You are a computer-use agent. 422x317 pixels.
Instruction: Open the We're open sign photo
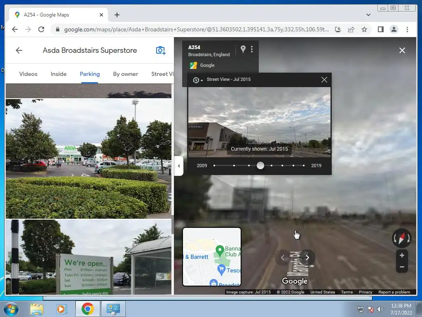click(x=89, y=257)
